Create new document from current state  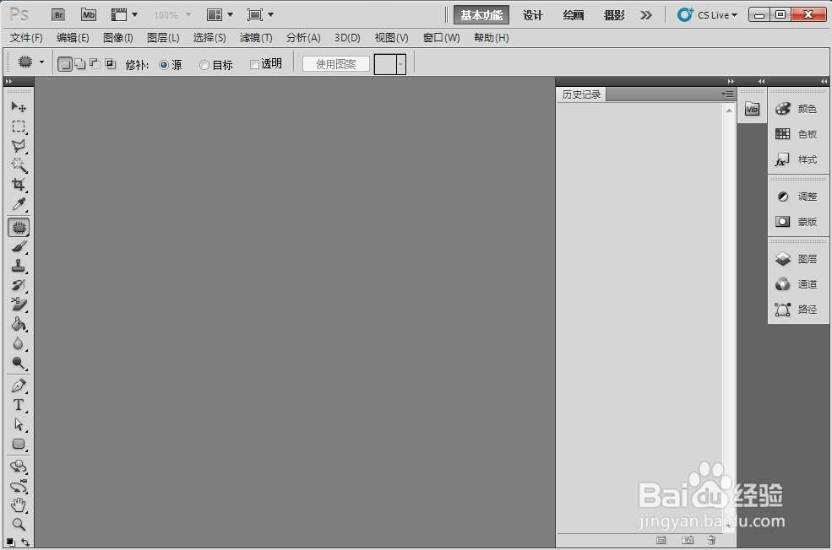661,540
